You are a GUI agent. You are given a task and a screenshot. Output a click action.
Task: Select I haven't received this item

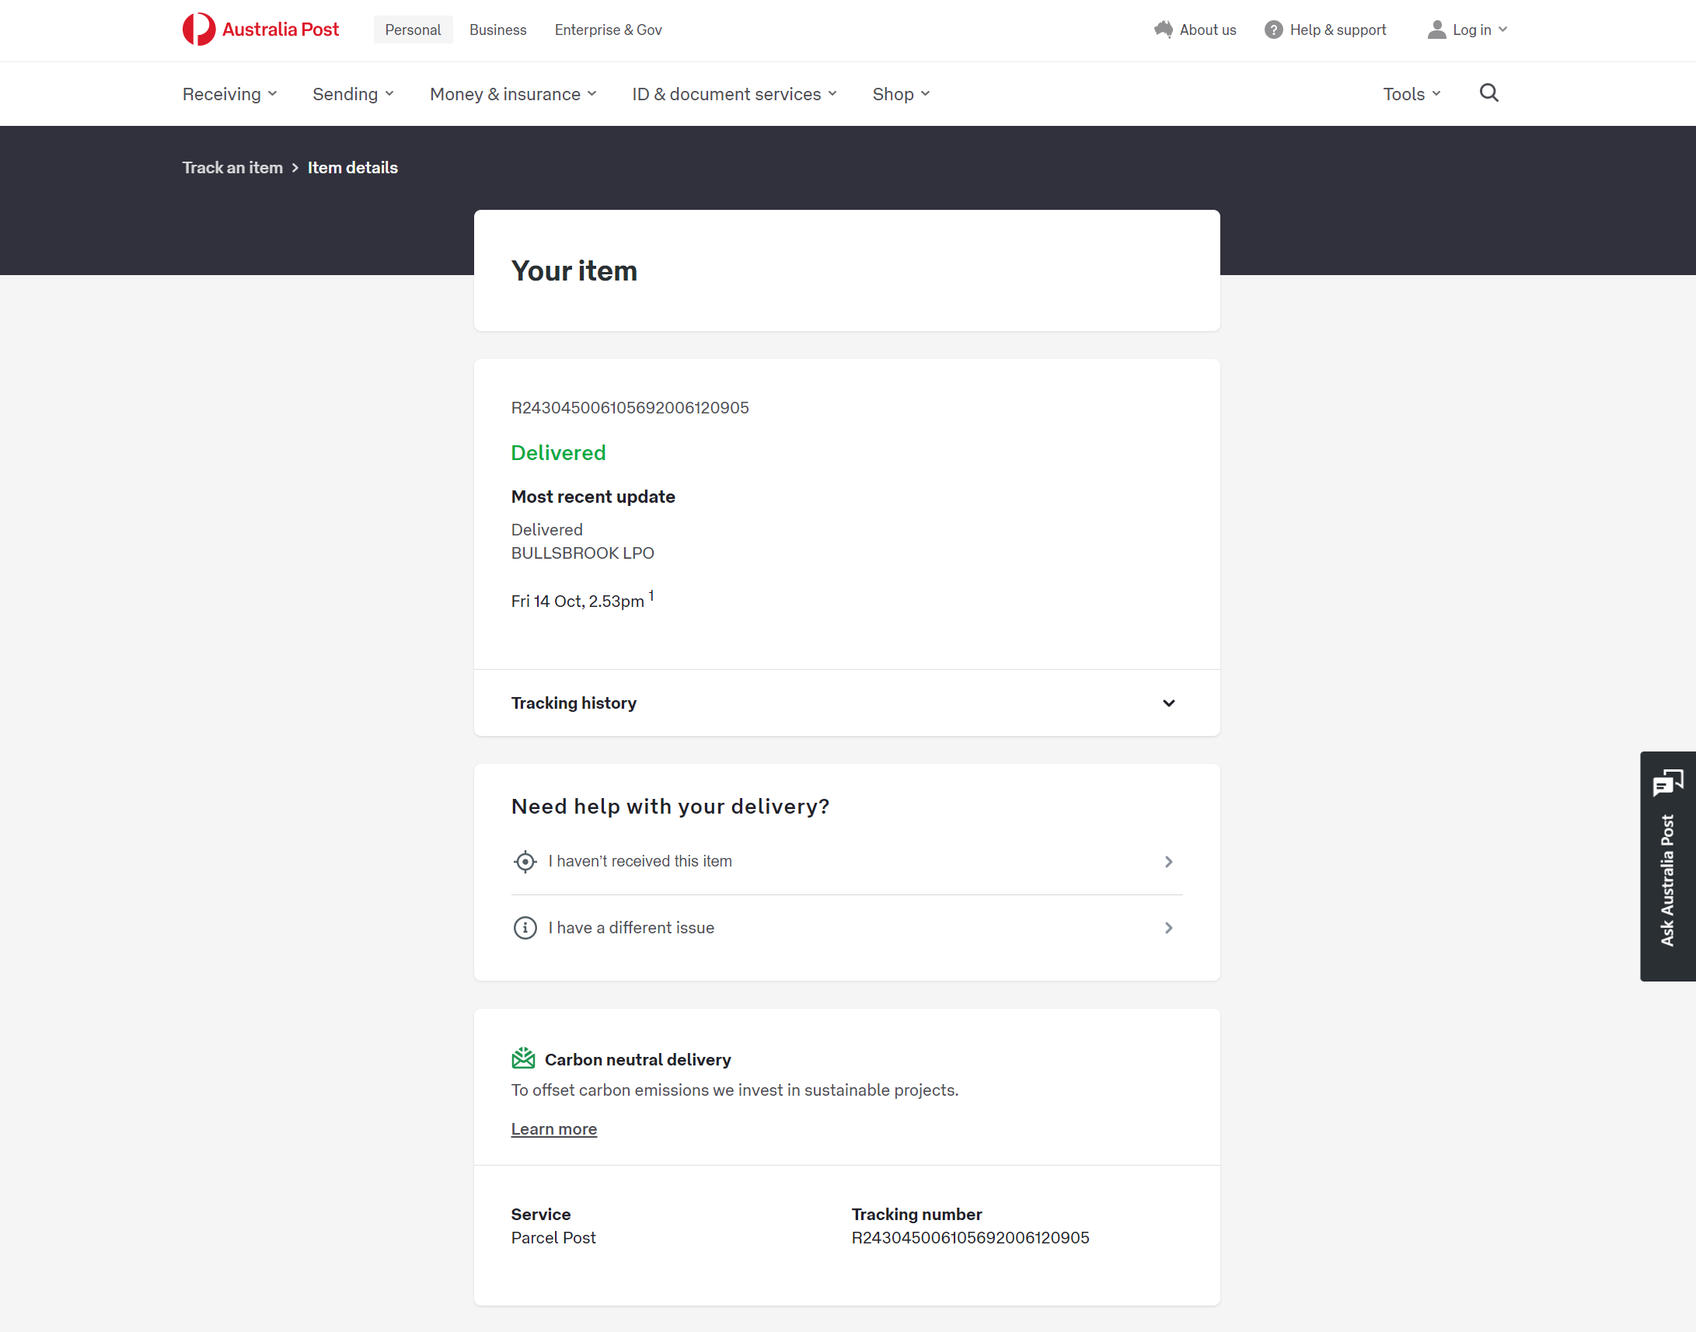tap(640, 861)
